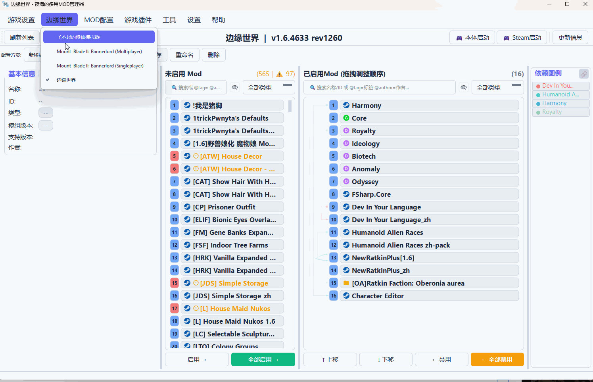Click the green official icon on the Core row
The height and width of the screenshot is (382, 593).
coord(346,118)
